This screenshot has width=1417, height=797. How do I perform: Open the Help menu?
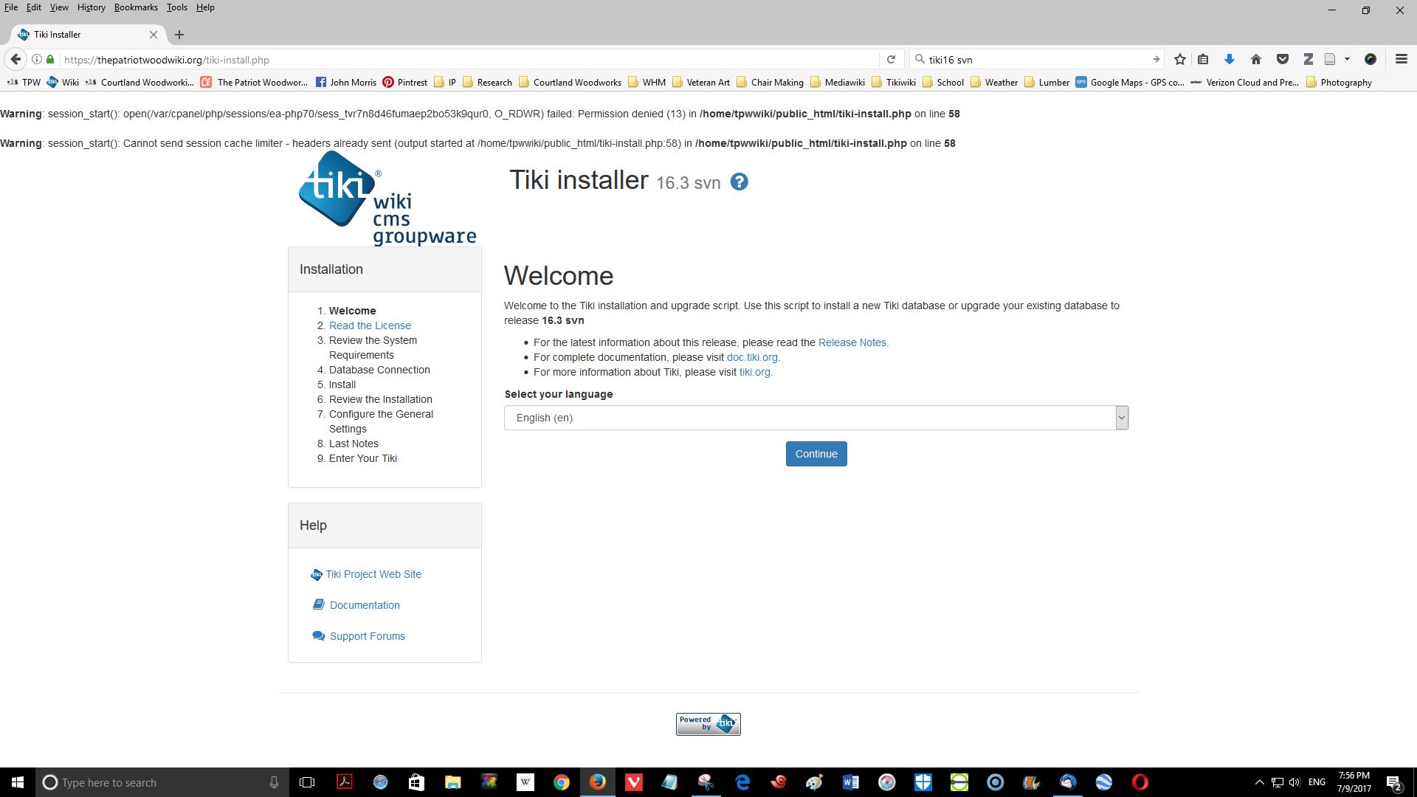coord(205,7)
